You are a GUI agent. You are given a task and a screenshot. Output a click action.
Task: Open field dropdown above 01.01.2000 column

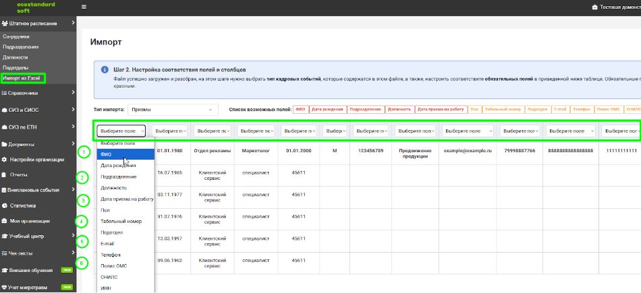(299, 131)
